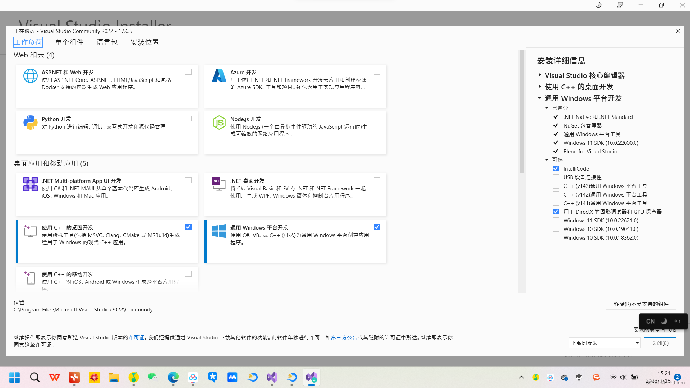
Task: Enable Python development workload checkbox
Action: click(188, 119)
